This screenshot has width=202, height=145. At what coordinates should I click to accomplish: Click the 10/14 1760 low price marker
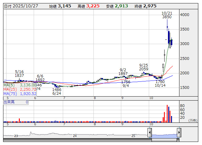[160, 84]
